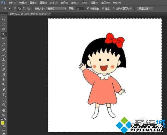Select the Lasso tool

[4, 29]
